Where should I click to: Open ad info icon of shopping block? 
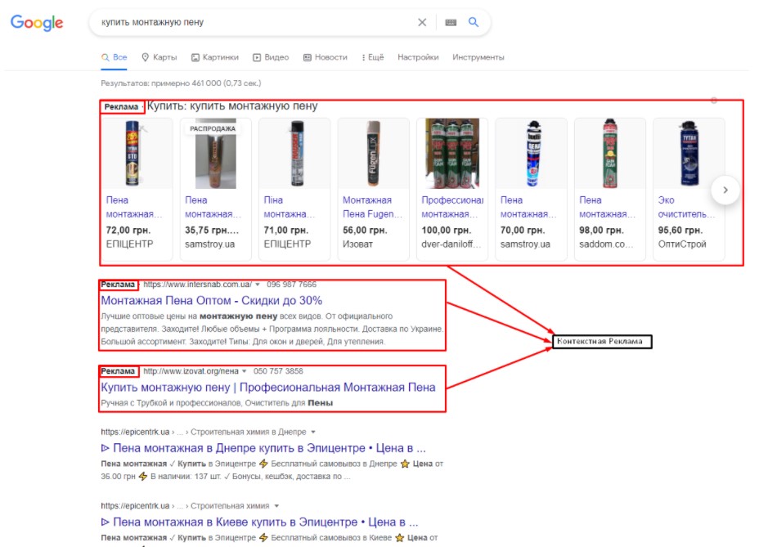[x=714, y=101]
